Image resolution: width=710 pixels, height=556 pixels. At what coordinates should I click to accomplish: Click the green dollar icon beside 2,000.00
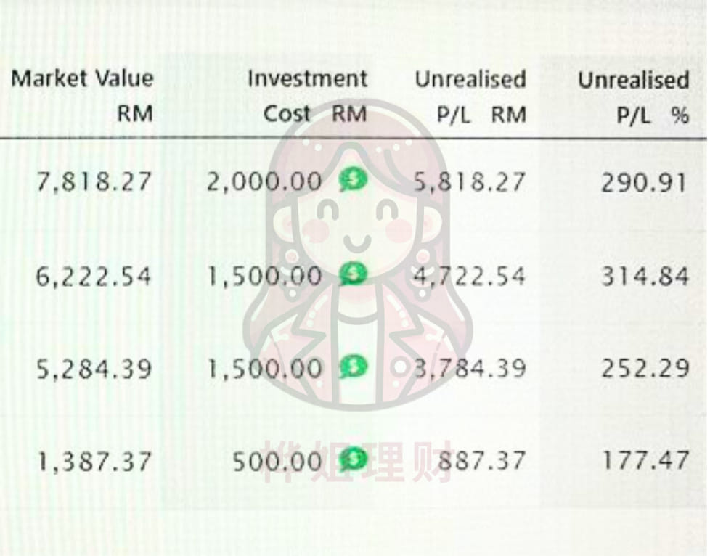(353, 181)
